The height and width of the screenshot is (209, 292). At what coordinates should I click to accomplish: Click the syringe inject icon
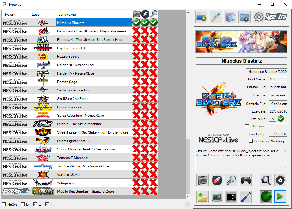pyautogui.click(x=216, y=17)
